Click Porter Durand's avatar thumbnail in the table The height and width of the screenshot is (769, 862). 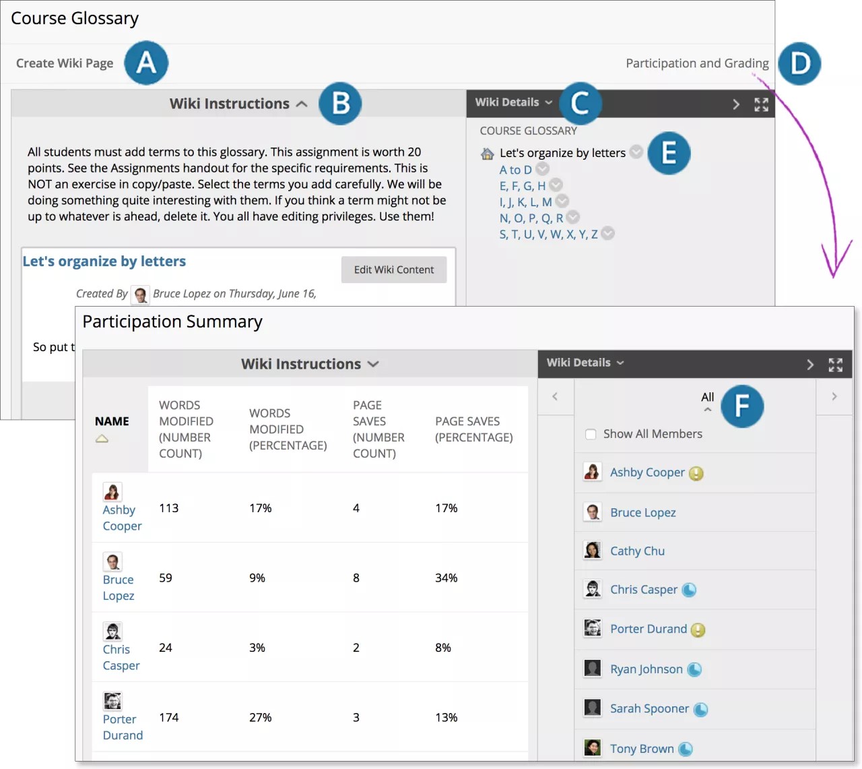[112, 701]
